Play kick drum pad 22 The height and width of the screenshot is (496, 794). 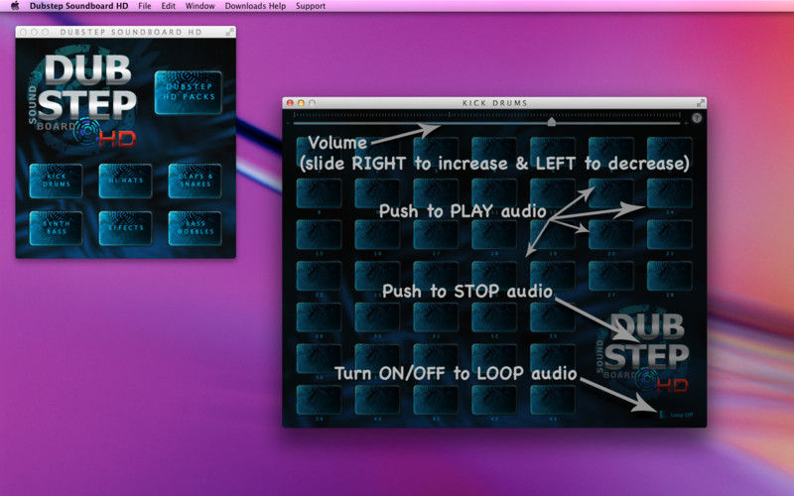point(319,276)
